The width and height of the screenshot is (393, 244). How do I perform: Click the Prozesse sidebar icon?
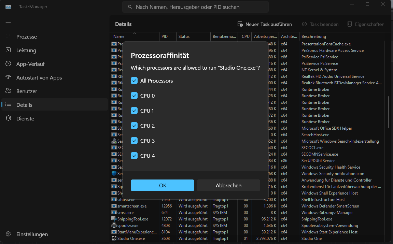pos(8,36)
